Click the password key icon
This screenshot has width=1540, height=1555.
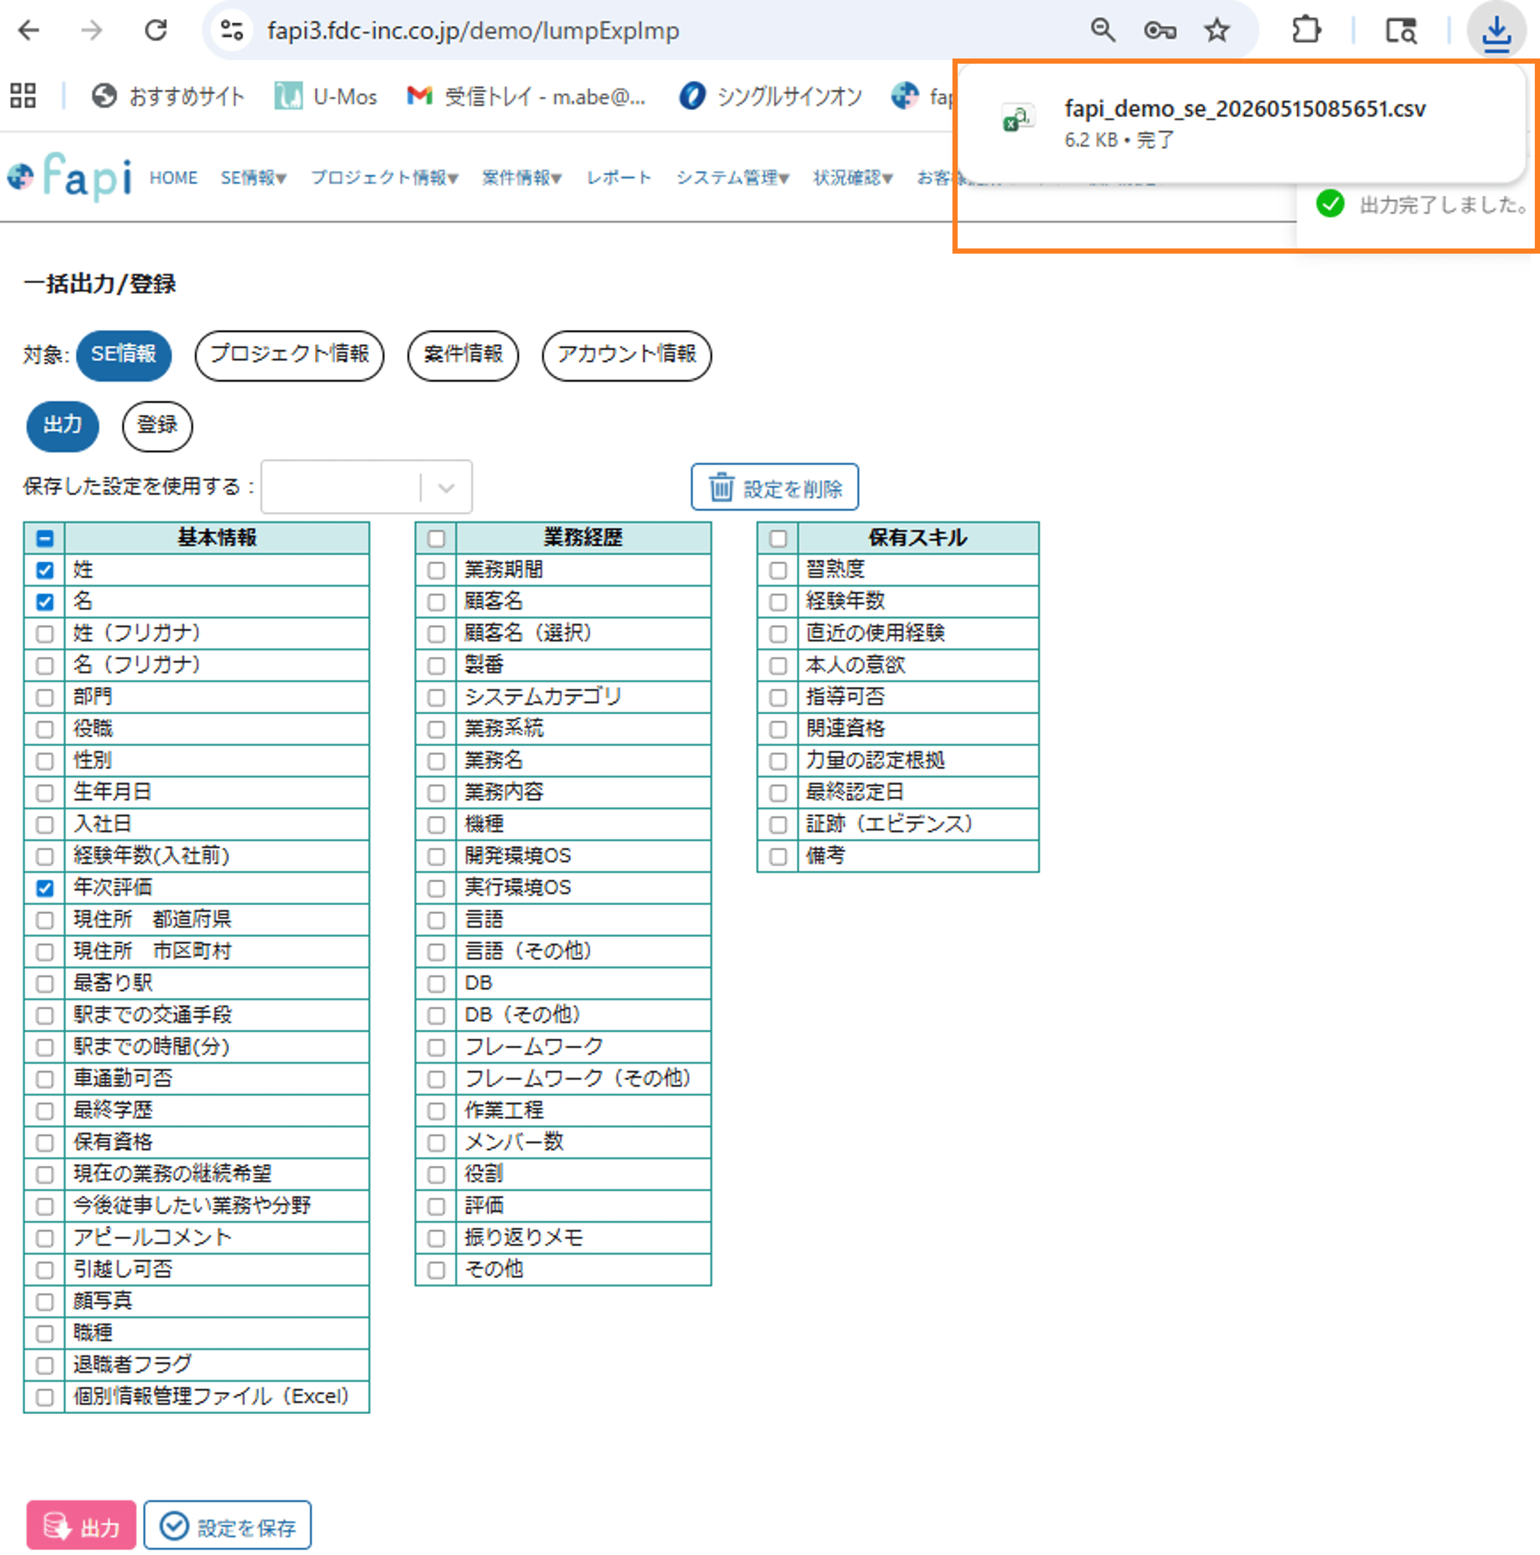(x=1159, y=31)
